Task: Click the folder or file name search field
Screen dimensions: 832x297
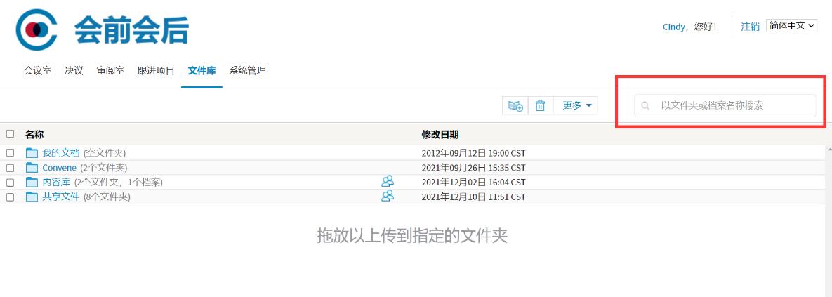Action: click(725, 105)
